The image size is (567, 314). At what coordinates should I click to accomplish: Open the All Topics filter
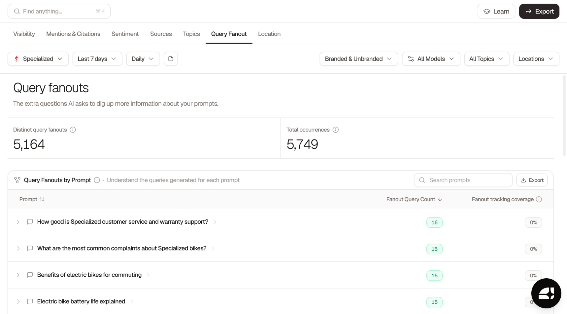tap(487, 59)
